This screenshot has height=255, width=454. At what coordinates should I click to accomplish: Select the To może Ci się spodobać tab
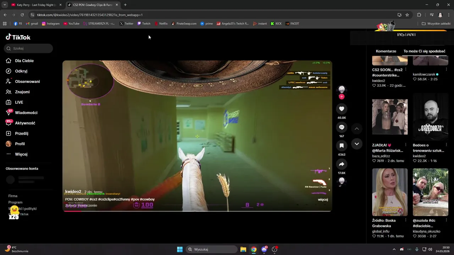click(424, 51)
